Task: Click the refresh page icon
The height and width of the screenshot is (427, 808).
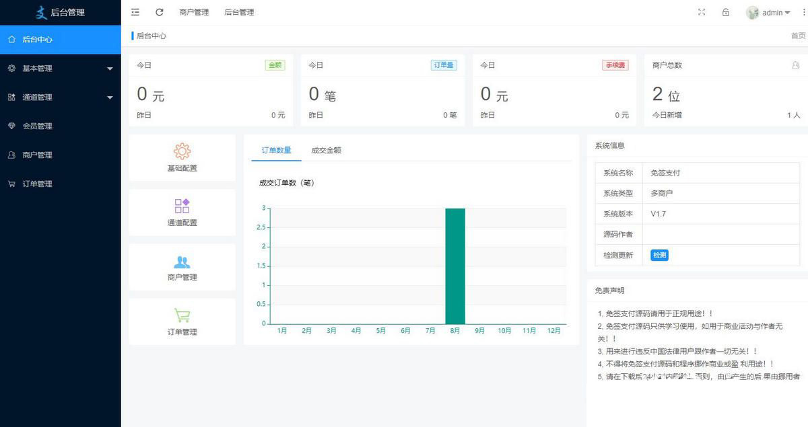Action: [160, 12]
